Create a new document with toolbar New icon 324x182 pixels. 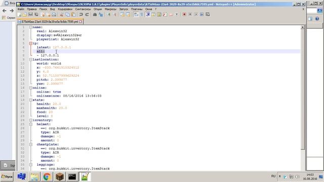click(x=19, y=15)
